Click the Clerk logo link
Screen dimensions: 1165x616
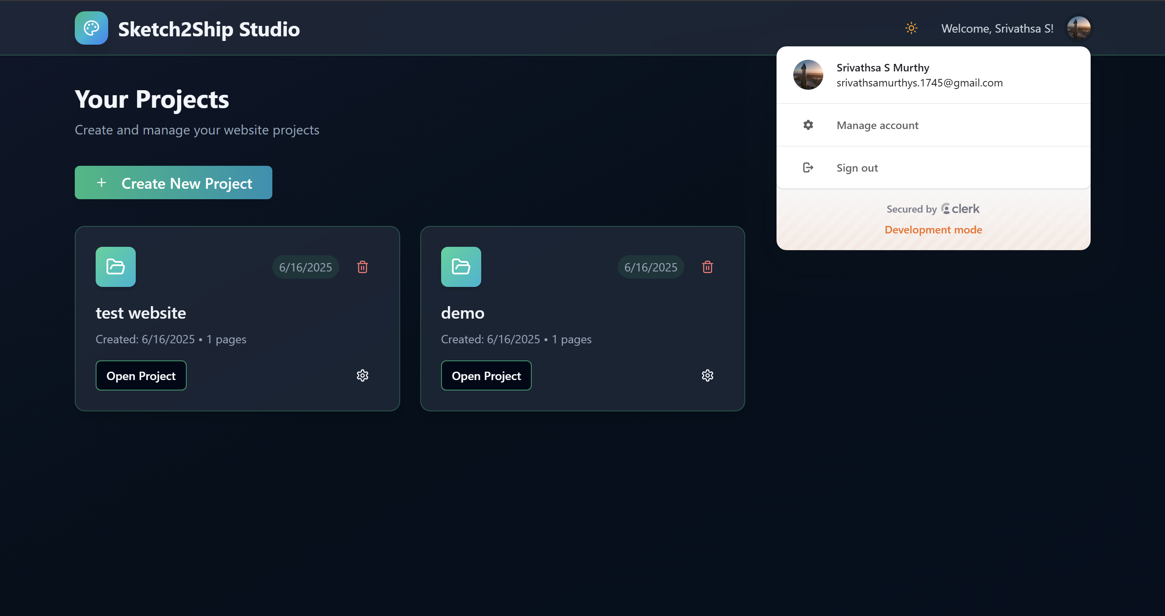[960, 209]
